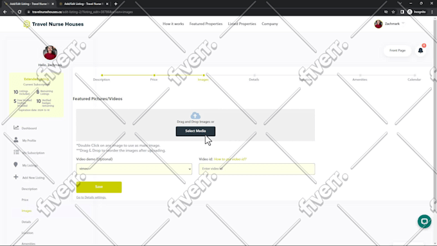Click the Images progress step dot
Image resolution: width=437 pixels, height=246 pixels.
[x=204, y=75]
